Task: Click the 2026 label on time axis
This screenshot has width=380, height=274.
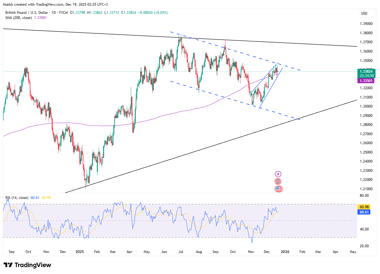Action: (285, 252)
